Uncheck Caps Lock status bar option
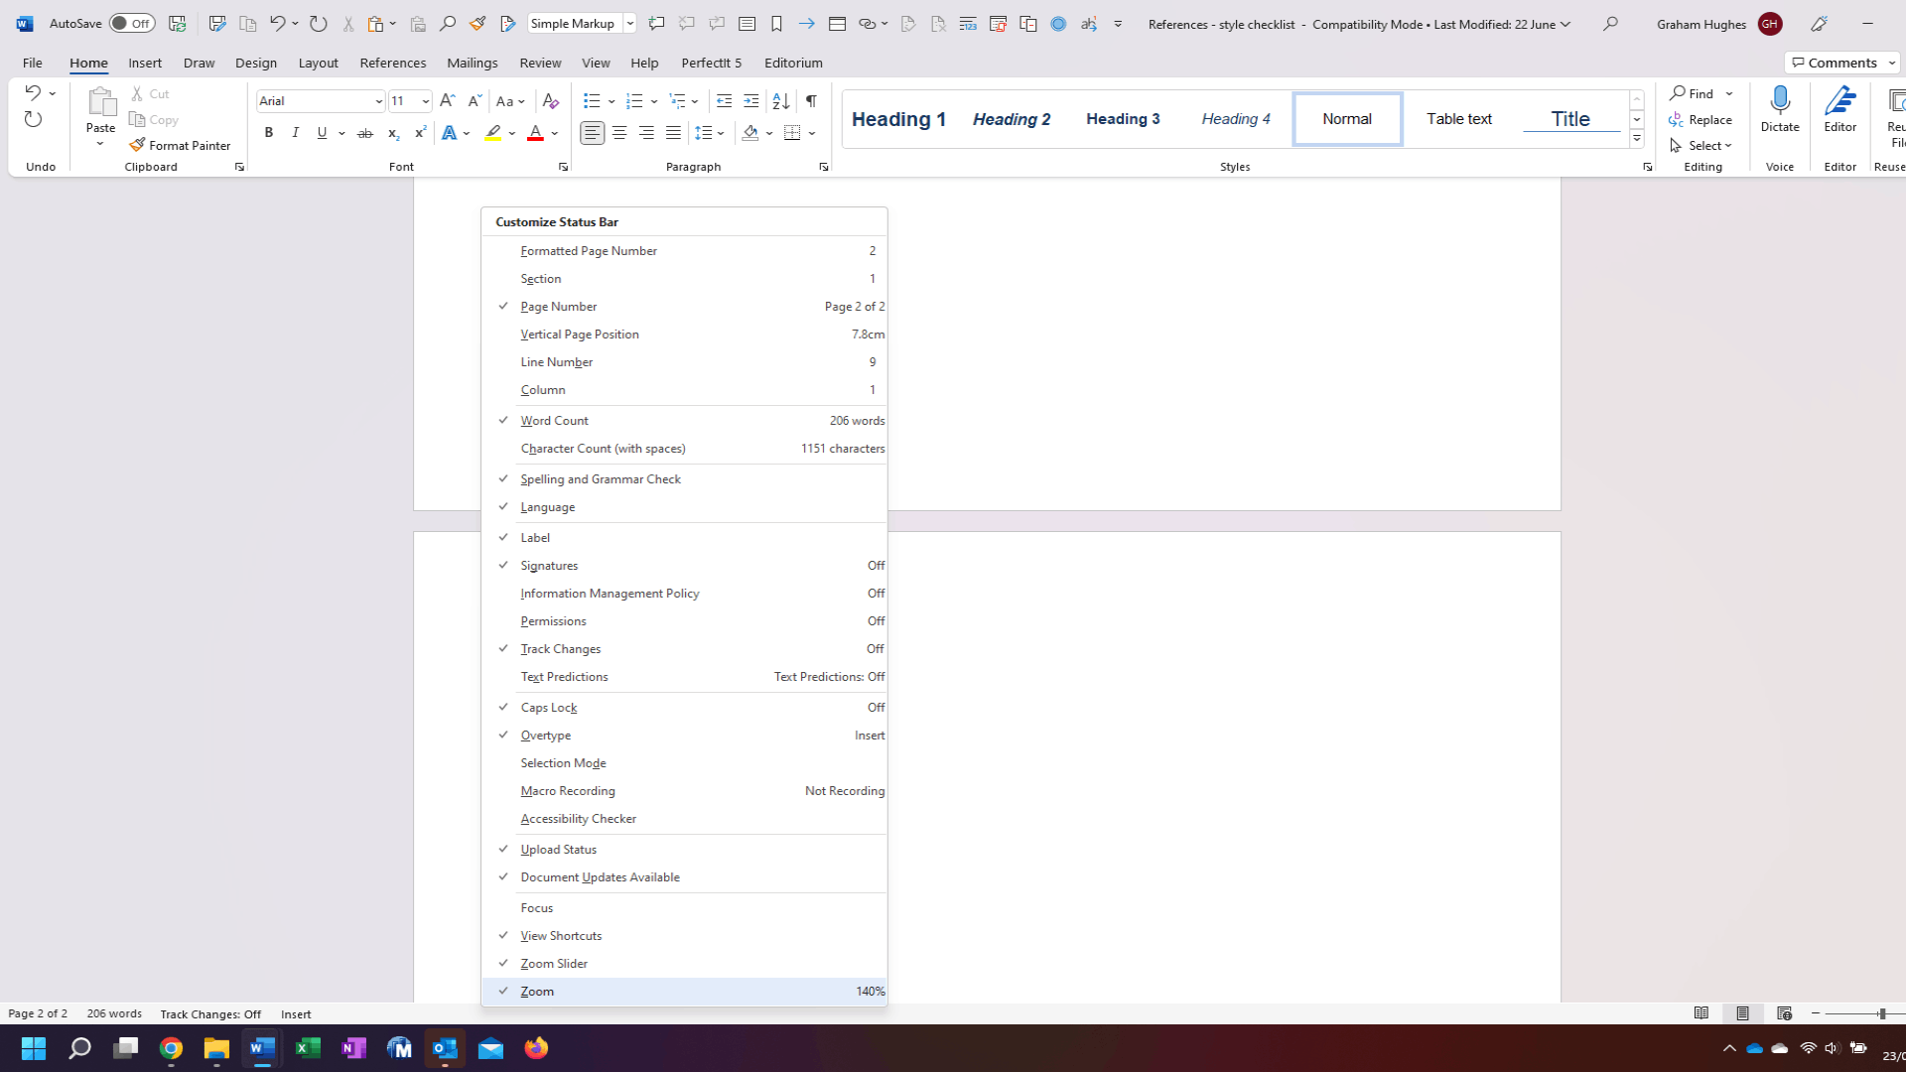Viewport: 1906px width, 1072px height. pos(684,708)
